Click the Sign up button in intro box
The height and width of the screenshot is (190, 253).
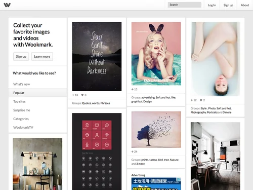21,56
